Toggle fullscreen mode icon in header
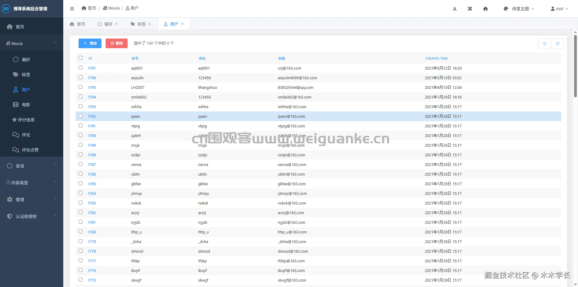This screenshot has height=287, width=578. [470, 9]
